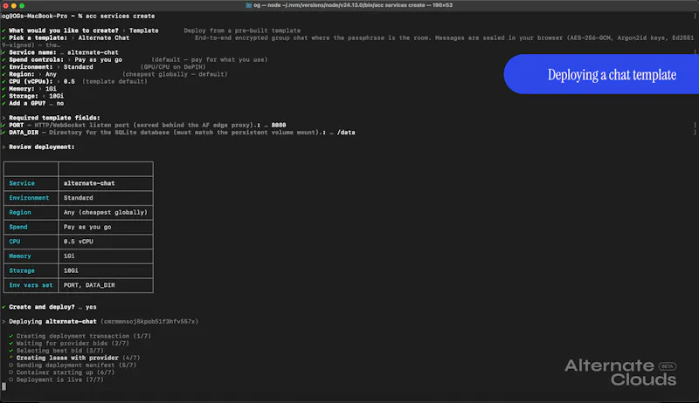Click the 'Region:' prompt label
The width and height of the screenshot is (699, 403).
tap(21, 74)
